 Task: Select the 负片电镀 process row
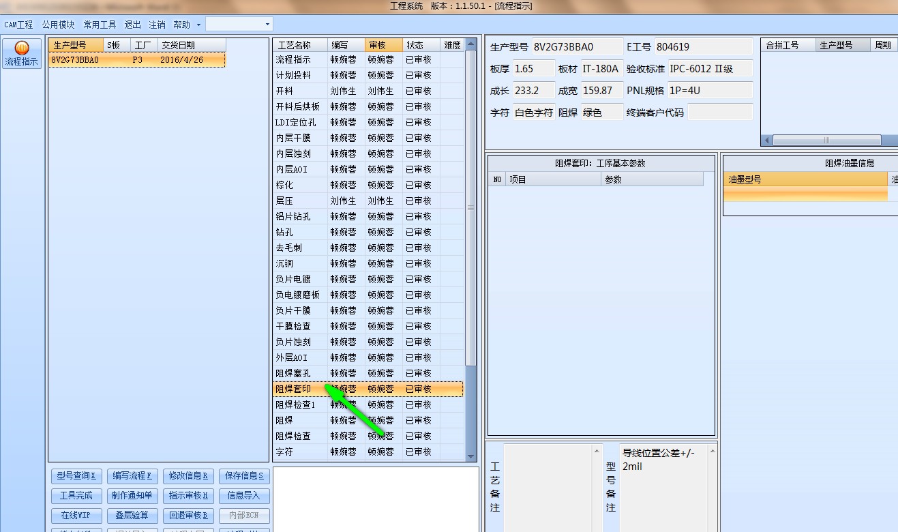[x=368, y=279]
